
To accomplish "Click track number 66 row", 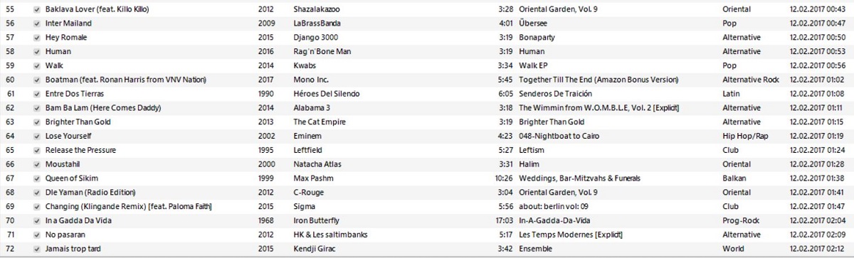I will (427, 164).
